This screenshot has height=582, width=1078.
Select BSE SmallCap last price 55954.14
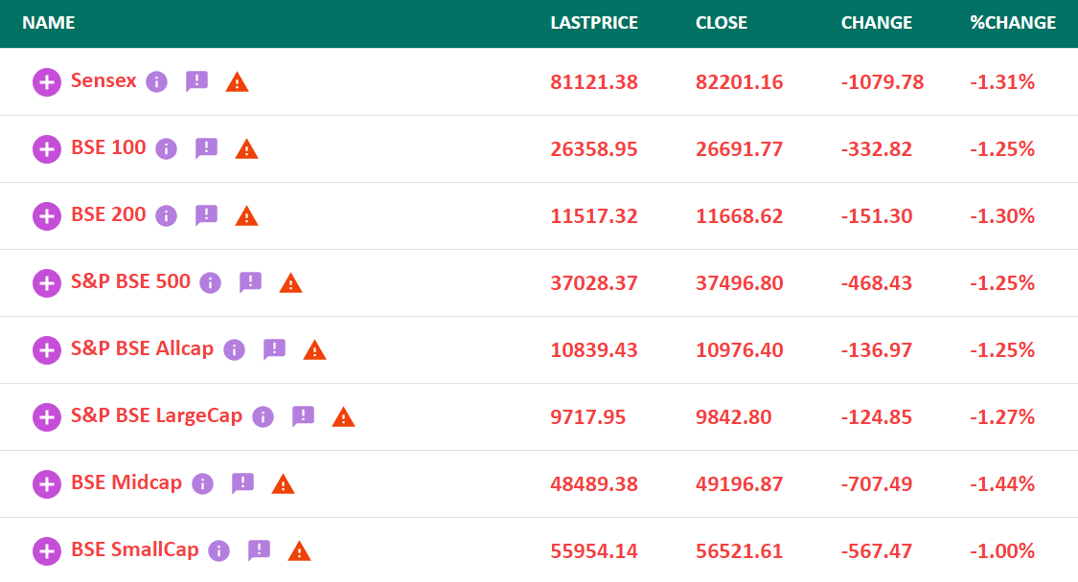click(594, 551)
